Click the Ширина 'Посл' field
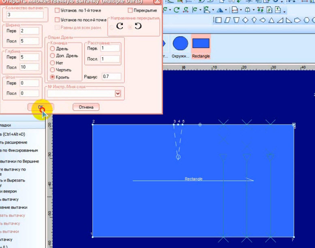This screenshot has height=248, width=315. (x=30, y=41)
